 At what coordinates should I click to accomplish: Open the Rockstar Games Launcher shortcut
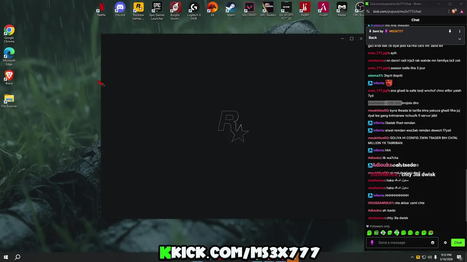pyautogui.click(x=138, y=11)
